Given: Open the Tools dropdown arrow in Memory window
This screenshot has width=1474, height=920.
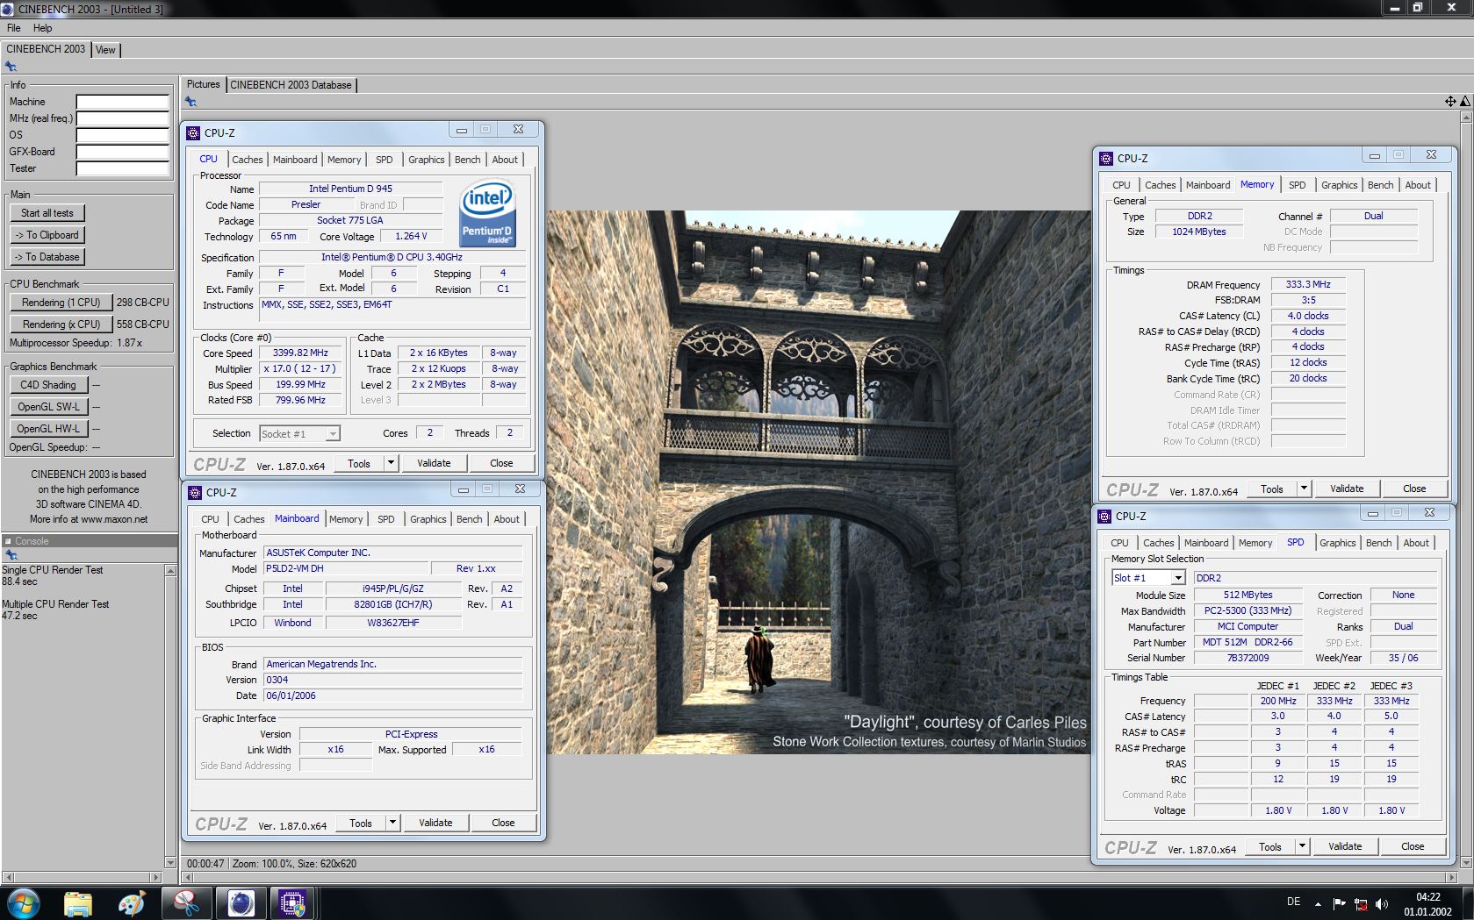Looking at the screenshot, I should (x=1304, y=489).
